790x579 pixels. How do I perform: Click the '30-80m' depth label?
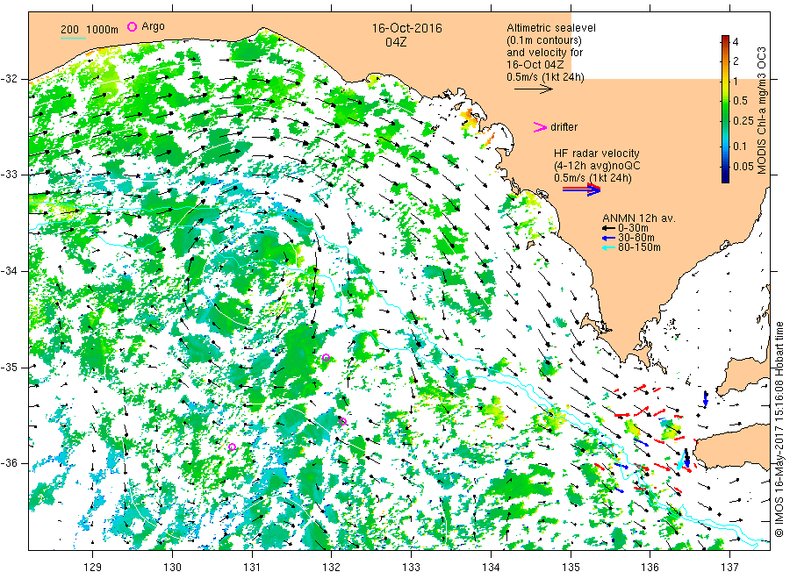(x=636, y=238)
